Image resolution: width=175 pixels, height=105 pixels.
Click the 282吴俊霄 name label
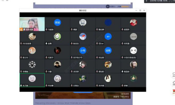[x=27, y=43]
